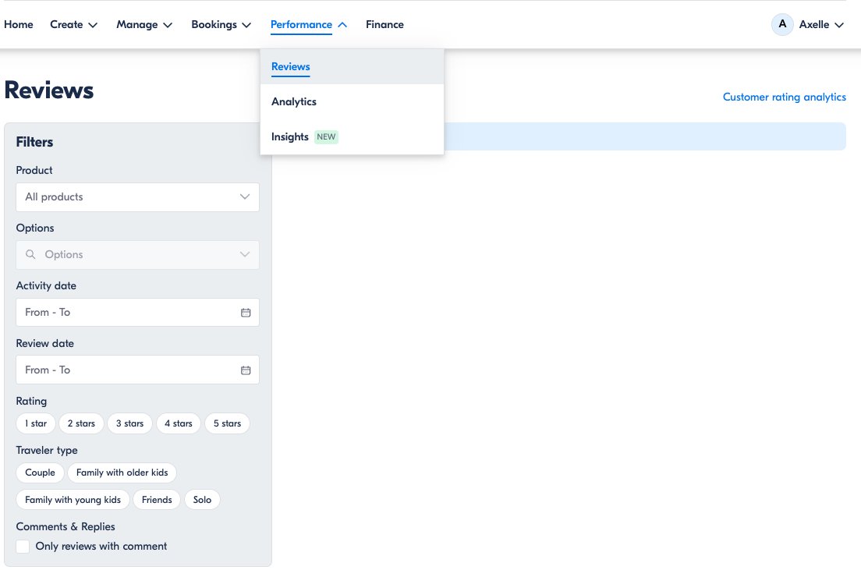Enable Only reviews with comment checkbox

23,547
